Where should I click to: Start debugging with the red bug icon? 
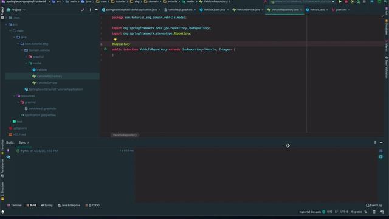[x=346, y=2]
